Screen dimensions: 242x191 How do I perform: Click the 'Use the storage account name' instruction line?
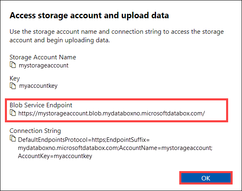pyautogui.click(x=117, y=32)
